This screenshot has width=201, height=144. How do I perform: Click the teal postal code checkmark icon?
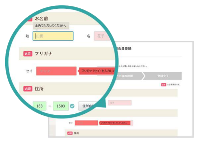[x=72, y=106]
